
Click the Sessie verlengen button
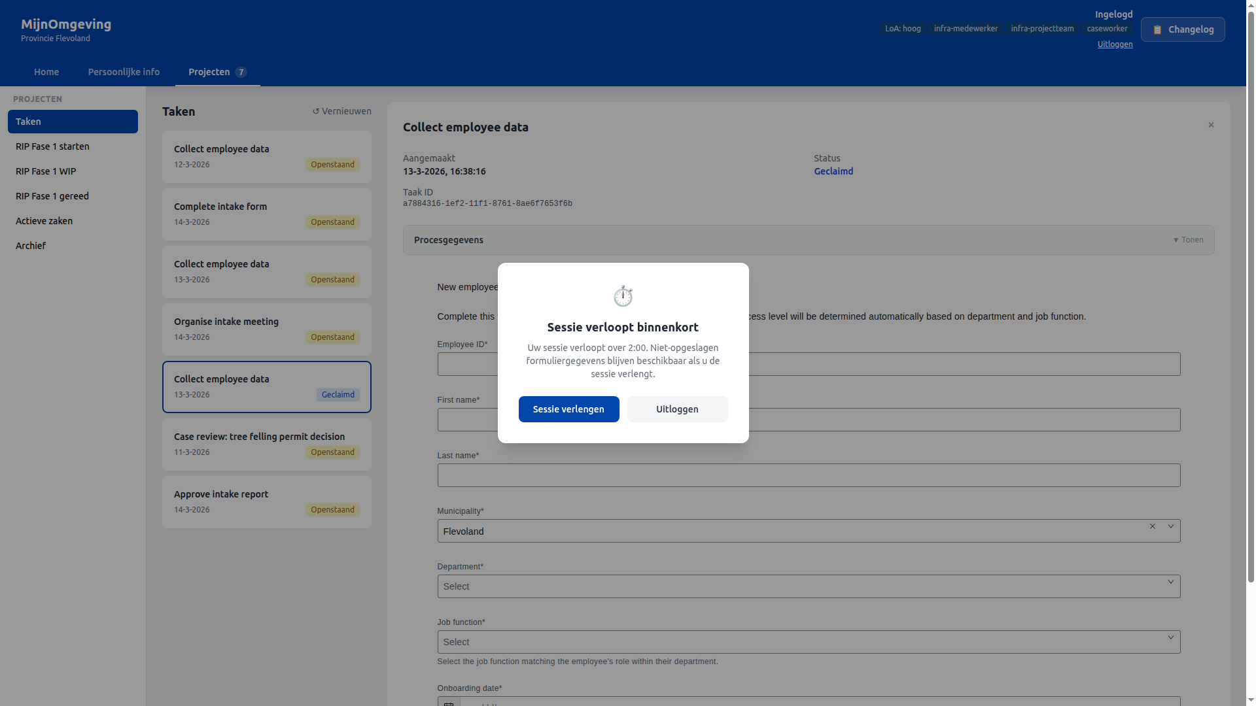568,409
